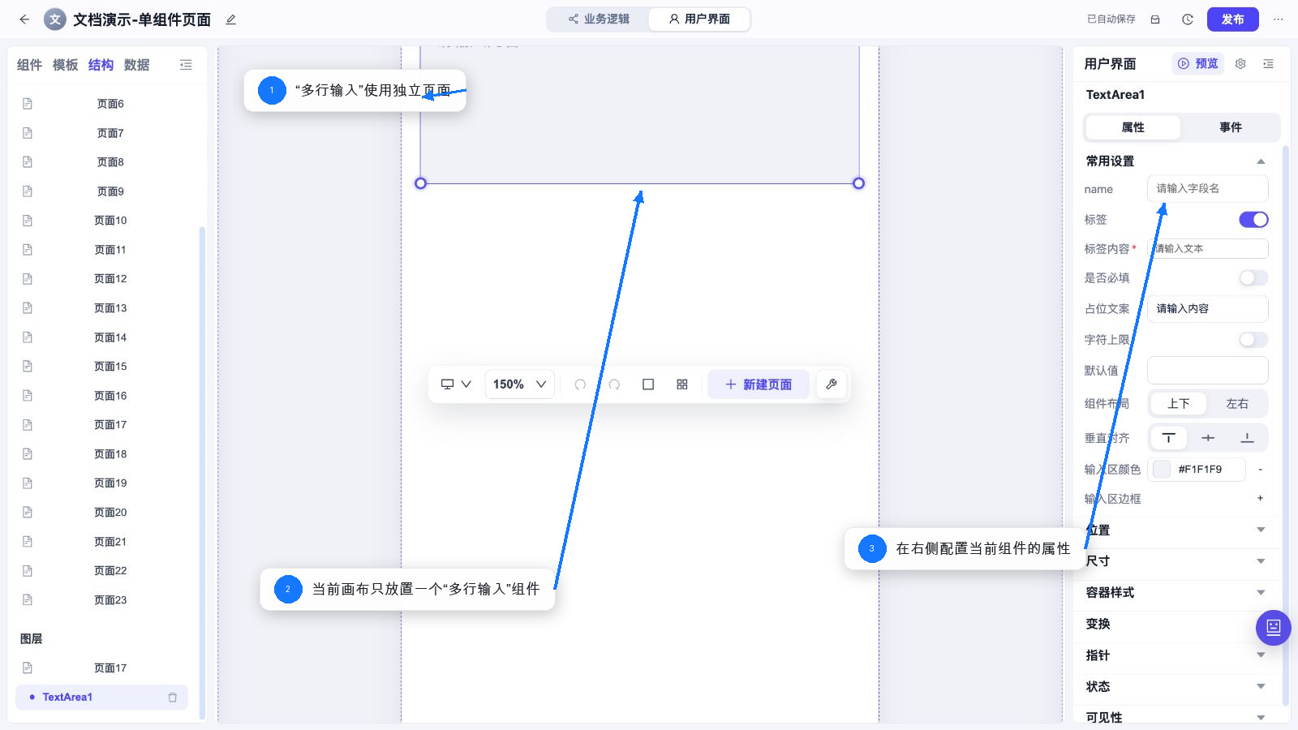
Task: Open wrench tool in canvas toolbar
Action: pos(832,384)
